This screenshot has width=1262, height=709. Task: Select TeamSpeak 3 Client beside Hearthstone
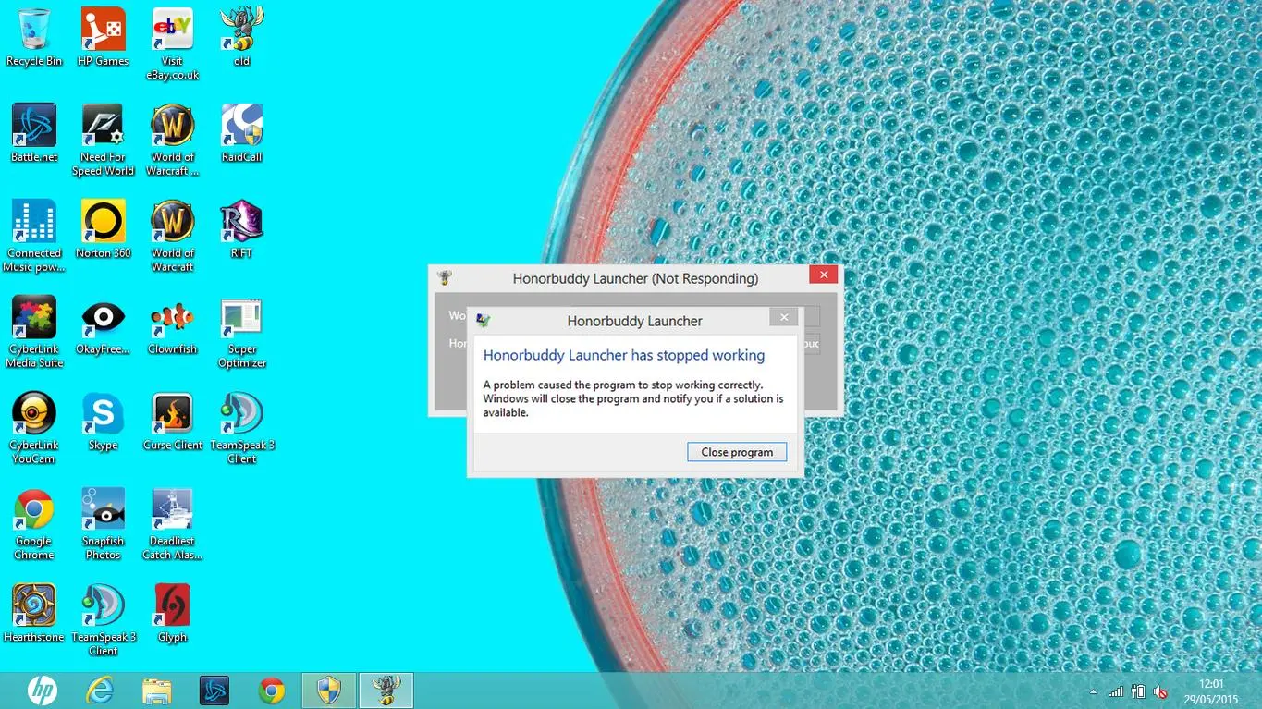pyautogui.click(x=103, y=619)
